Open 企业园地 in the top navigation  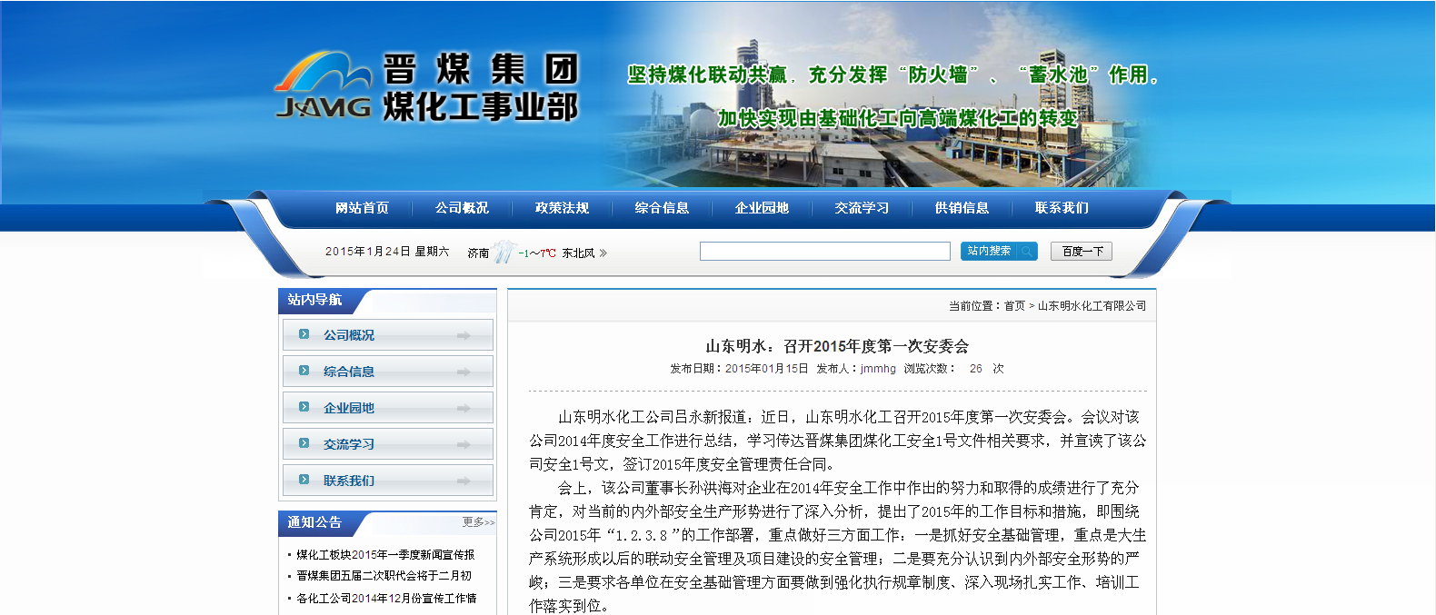(x=762, y=208)
